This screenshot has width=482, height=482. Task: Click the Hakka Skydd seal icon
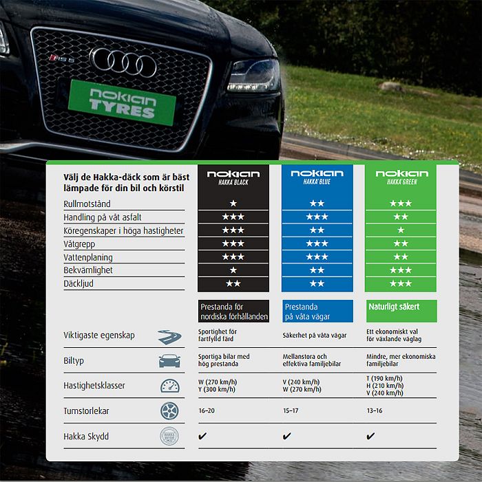tap(169, 436)
